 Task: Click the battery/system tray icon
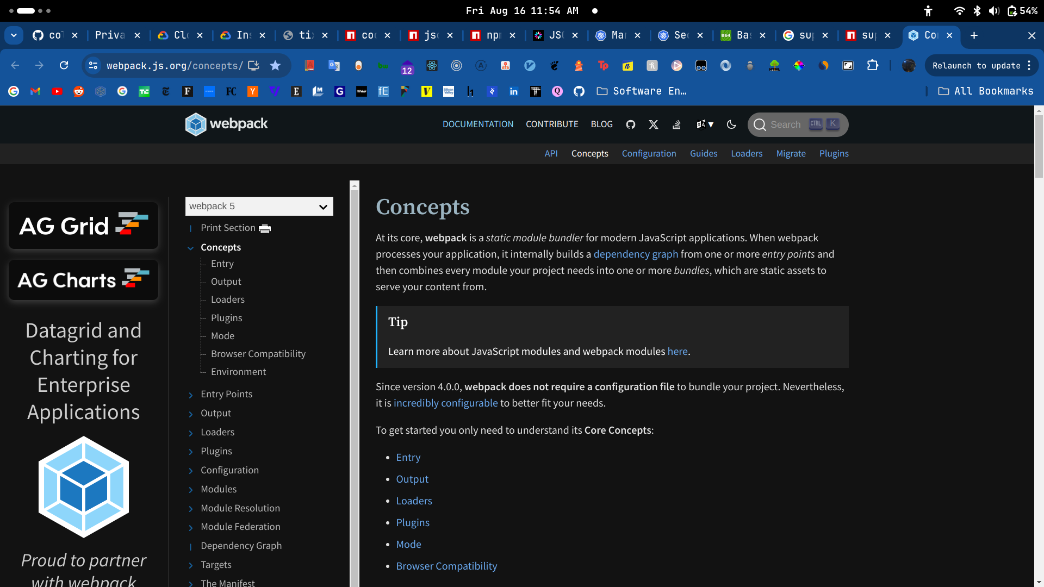tap(1008, 10)
